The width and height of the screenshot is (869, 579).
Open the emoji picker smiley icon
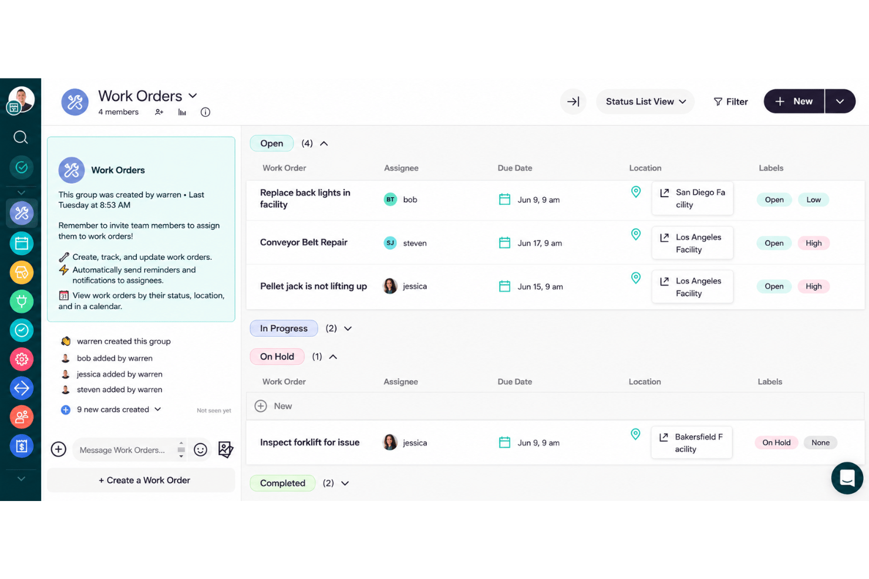click(201, 449)
